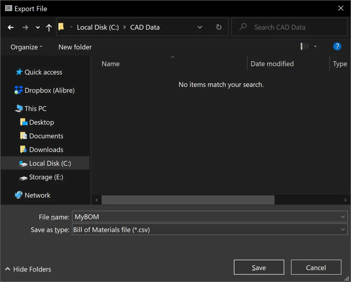This screenshot has width=351, height=282.
Task: Expand the address bar path dropdown
Action: [200, 27]
